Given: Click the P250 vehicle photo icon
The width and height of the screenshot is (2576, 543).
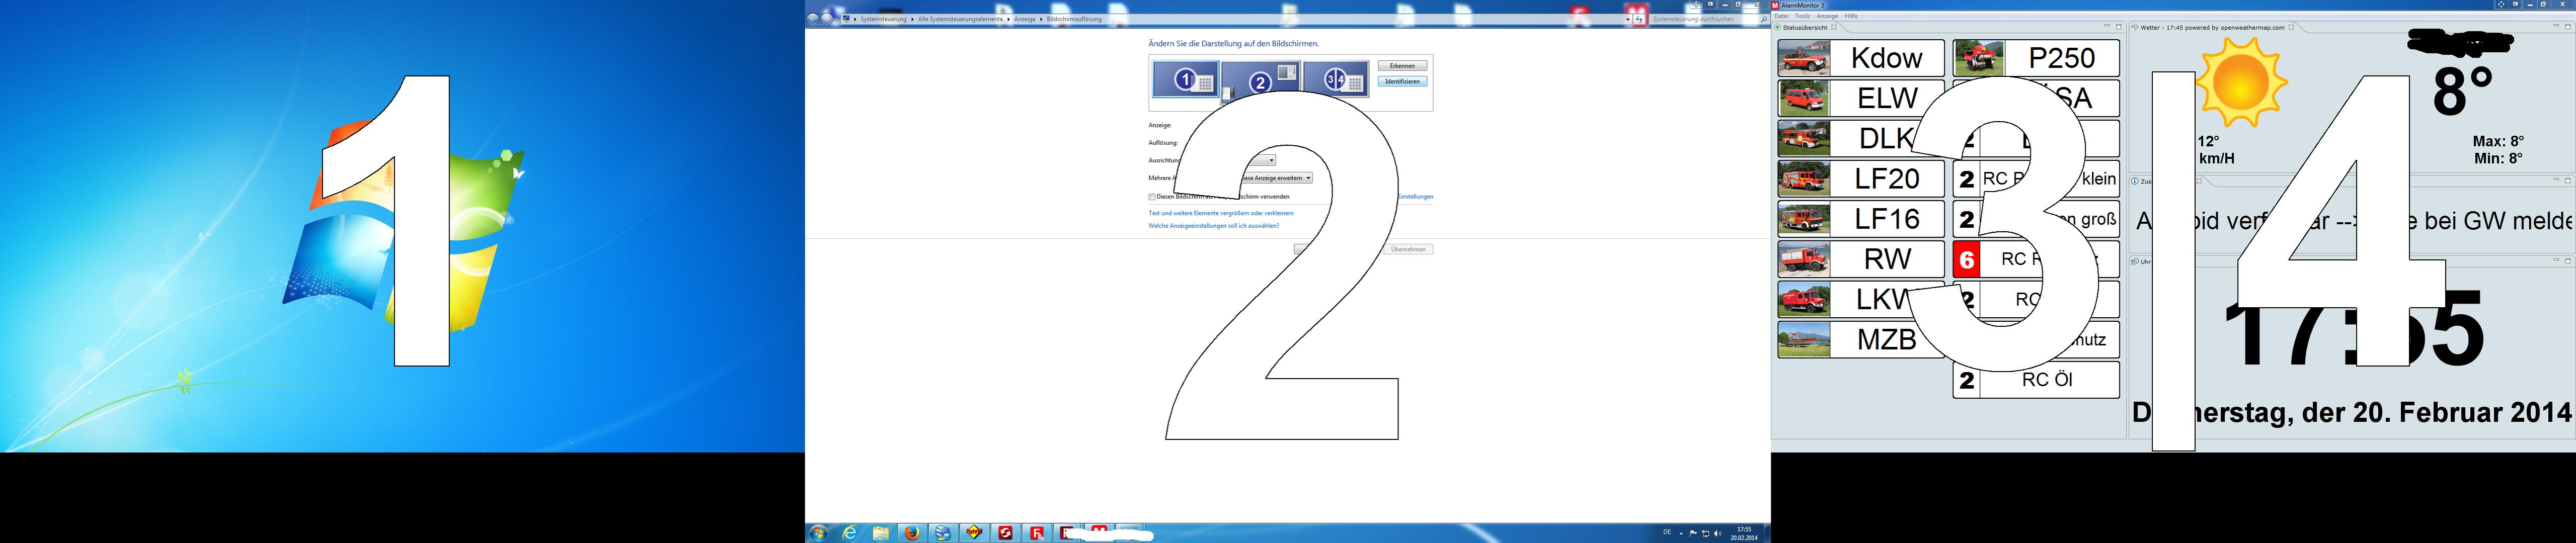Looking at the screenshot, I should [1978, 58].
